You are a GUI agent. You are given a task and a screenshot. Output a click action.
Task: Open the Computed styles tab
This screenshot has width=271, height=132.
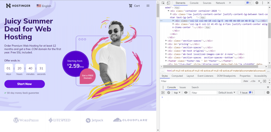point(177,76)
